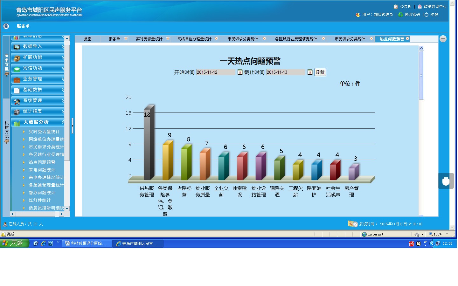Viewport: 458px width, 286px height.
Task: Click the floating blue widget on right edge
Action: [446, 181]
